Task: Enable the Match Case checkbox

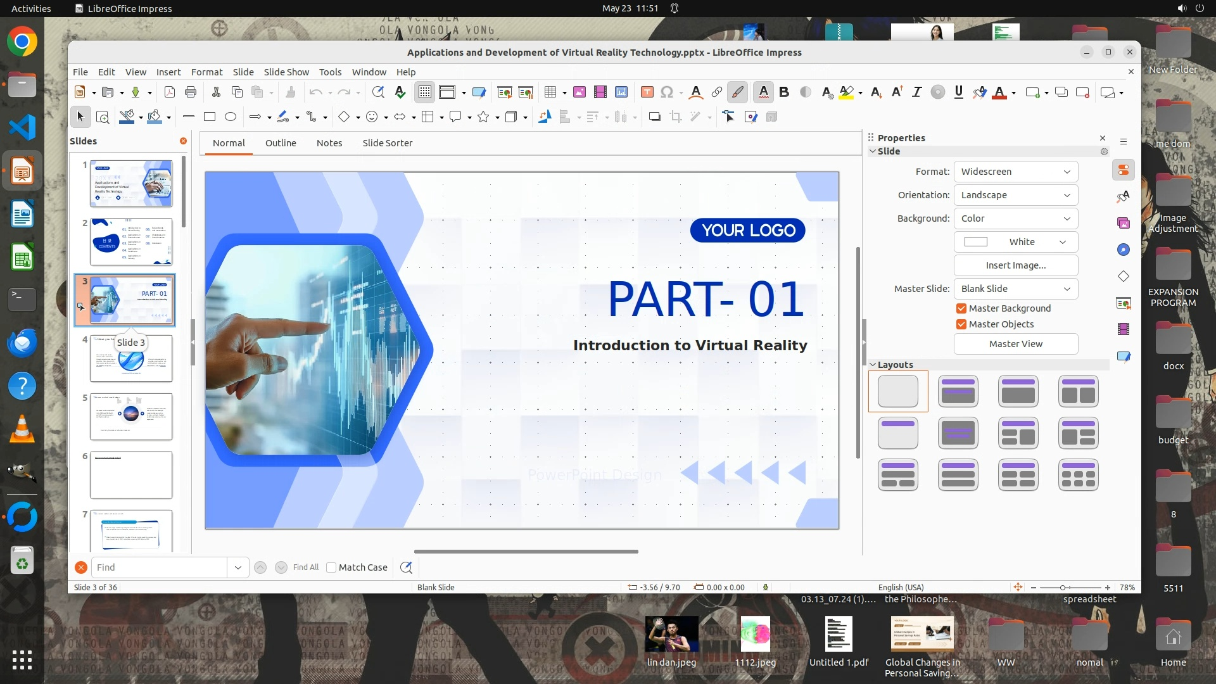Action: tap(331, 567)
